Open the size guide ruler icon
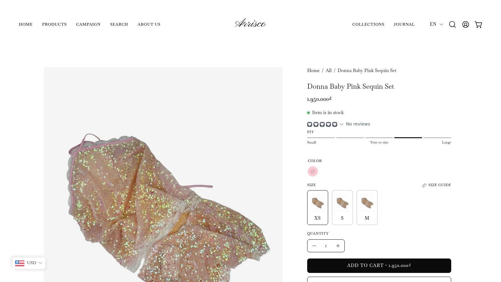Viewport: 501px width, 282px height. [x=424, y=185]
